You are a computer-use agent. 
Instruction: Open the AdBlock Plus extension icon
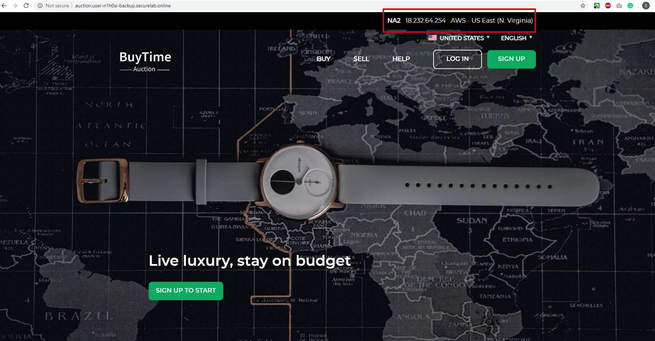608,6
